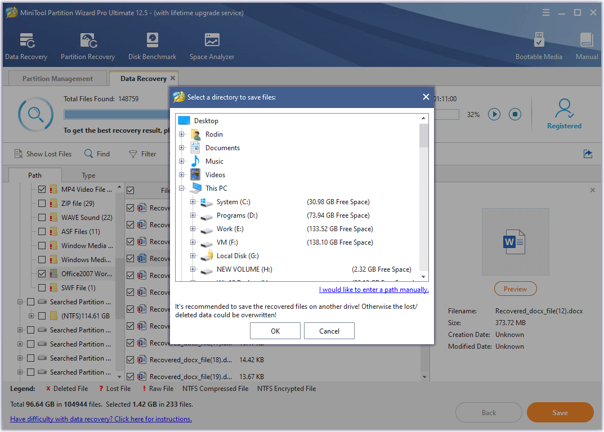Check the SWF File (1) checkbox
Image resolution: width=604 pixels, height=432 pixels.
point(42,287)
